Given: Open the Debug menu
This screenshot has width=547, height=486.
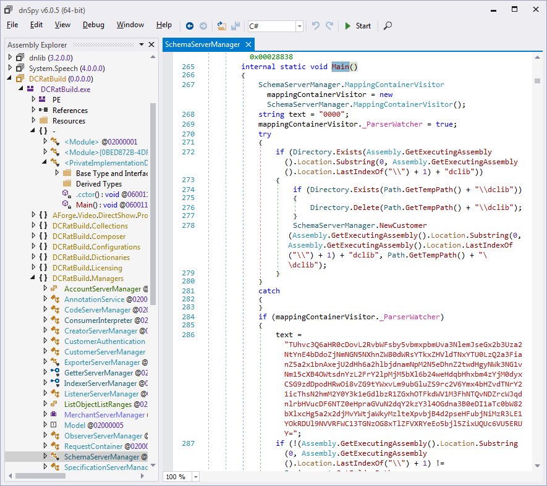Looking at the screenshot, I should point(93,25).
